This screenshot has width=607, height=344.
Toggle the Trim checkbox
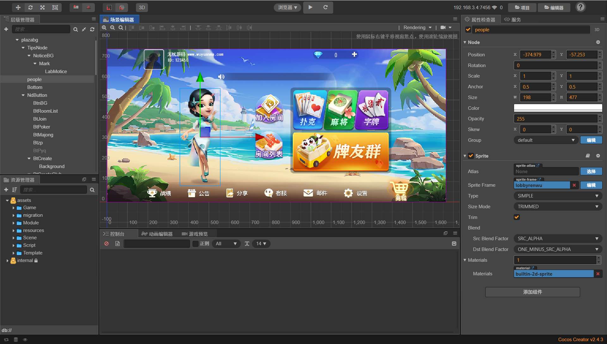click(x=517, y=217)
